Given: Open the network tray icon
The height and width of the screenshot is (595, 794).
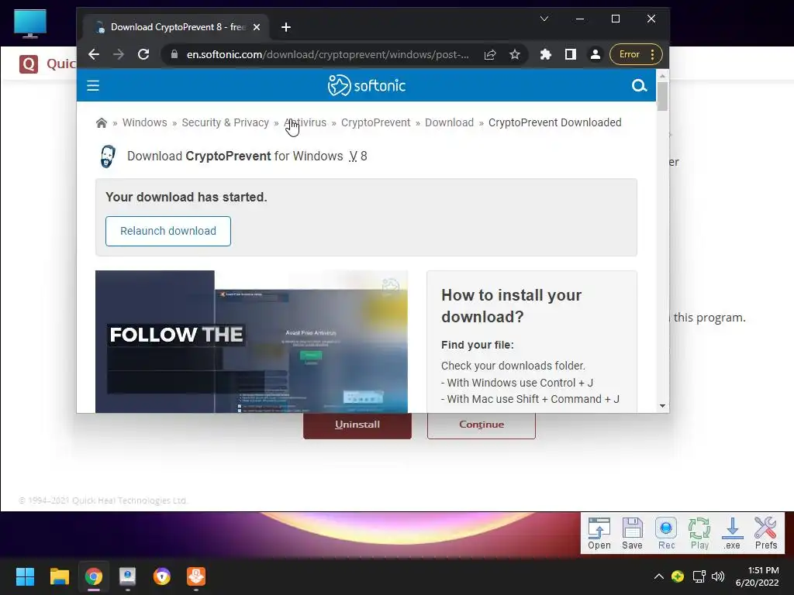Looking at the screenshot, I should 699,576.
